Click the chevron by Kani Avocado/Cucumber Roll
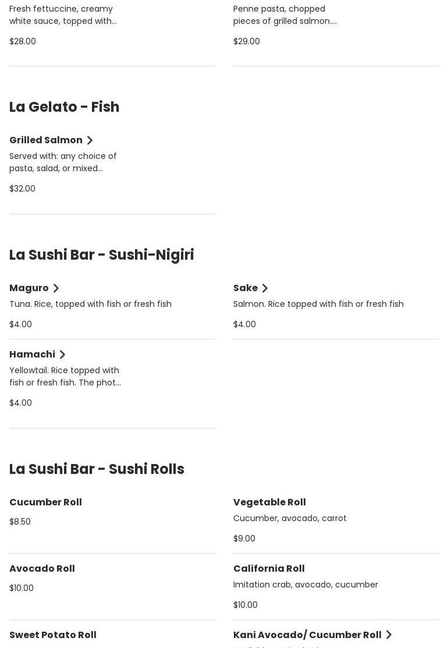The height and width of the screenshot is (648, 448). coord(389,635)
